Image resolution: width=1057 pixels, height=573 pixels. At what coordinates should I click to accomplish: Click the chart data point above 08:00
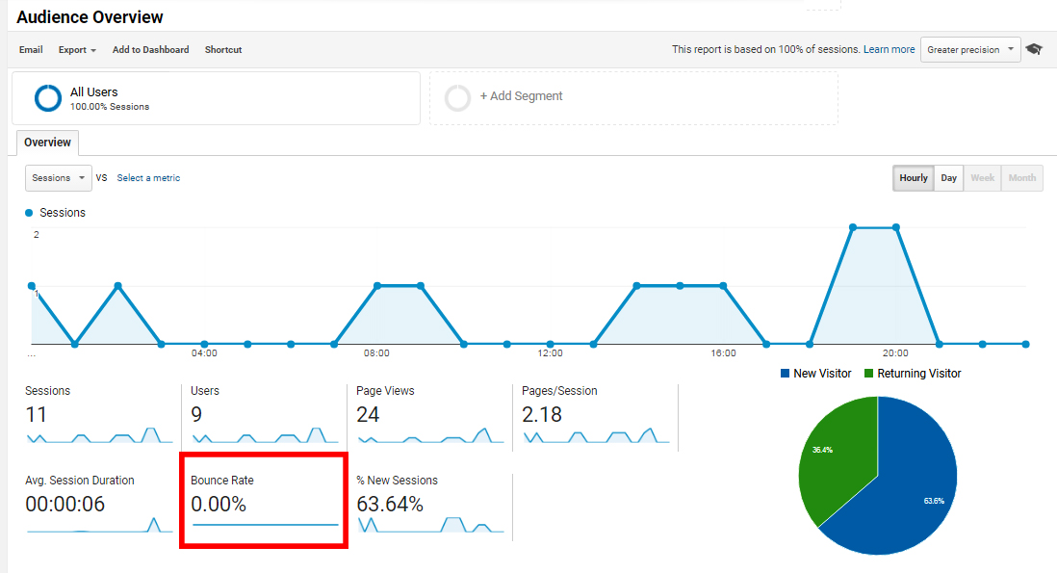pos(377,286)
